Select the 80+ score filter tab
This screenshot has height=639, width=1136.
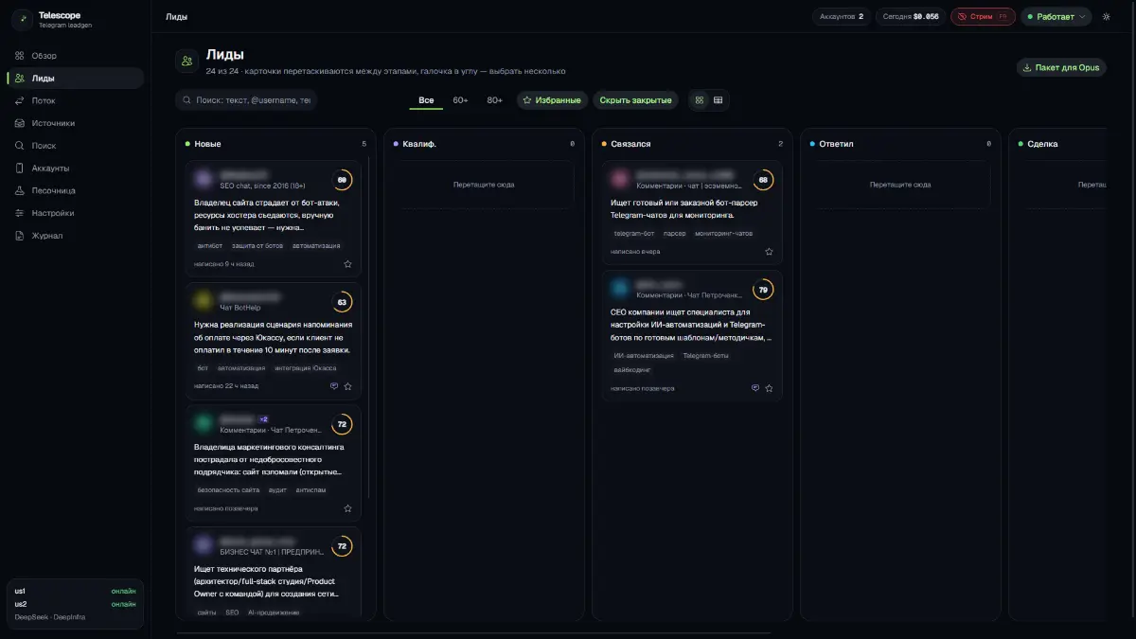[x=494, y=100]
